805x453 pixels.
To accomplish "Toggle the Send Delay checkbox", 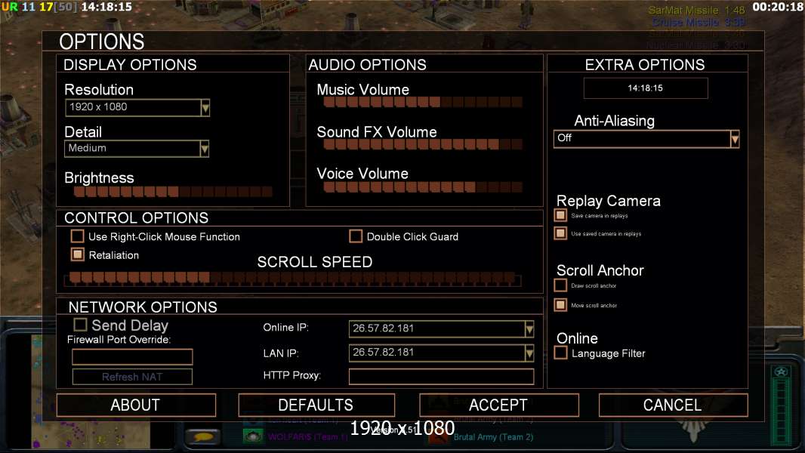I will pyautogui.click(x=80, y=324).
